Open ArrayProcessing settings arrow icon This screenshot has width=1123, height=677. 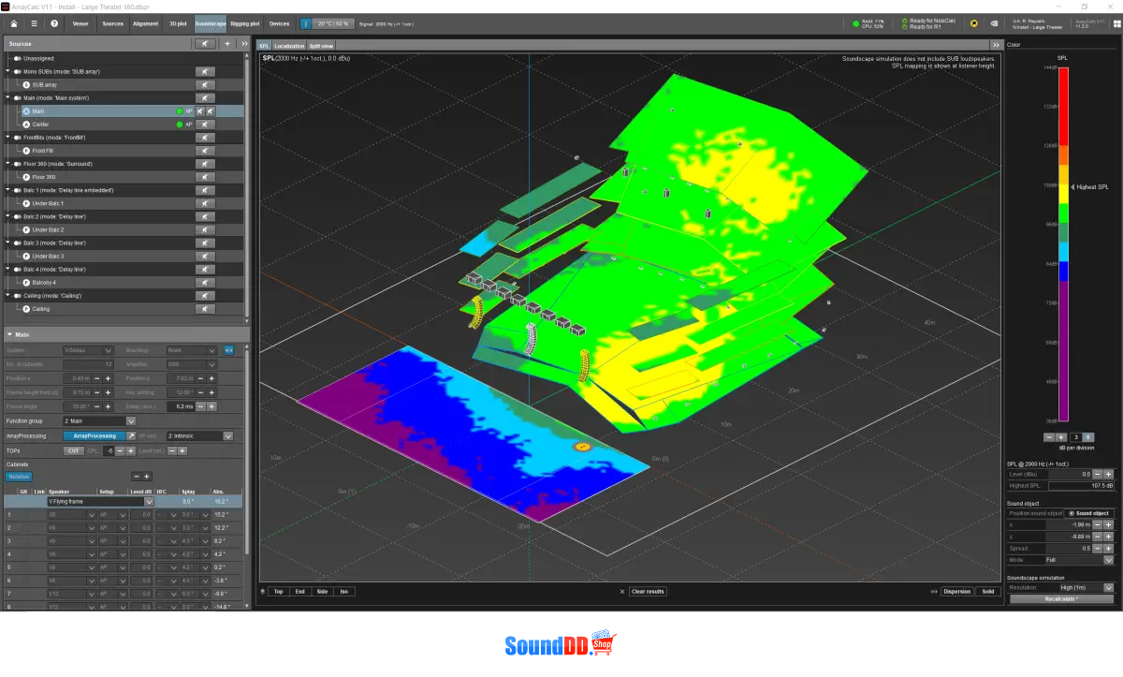click(131, 436)
